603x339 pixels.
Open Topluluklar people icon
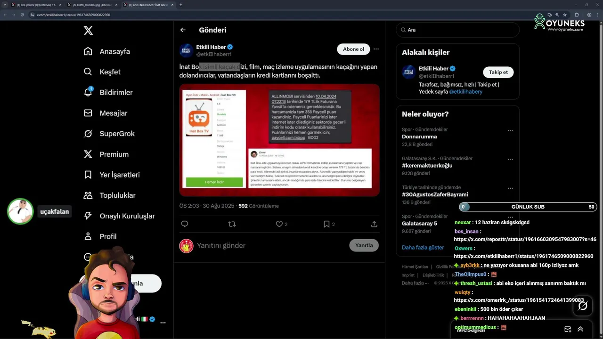[x=88, y=195]
